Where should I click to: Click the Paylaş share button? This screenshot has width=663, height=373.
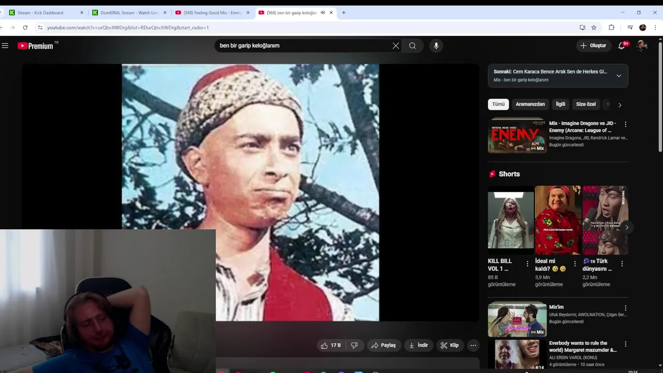coord(383,345)
